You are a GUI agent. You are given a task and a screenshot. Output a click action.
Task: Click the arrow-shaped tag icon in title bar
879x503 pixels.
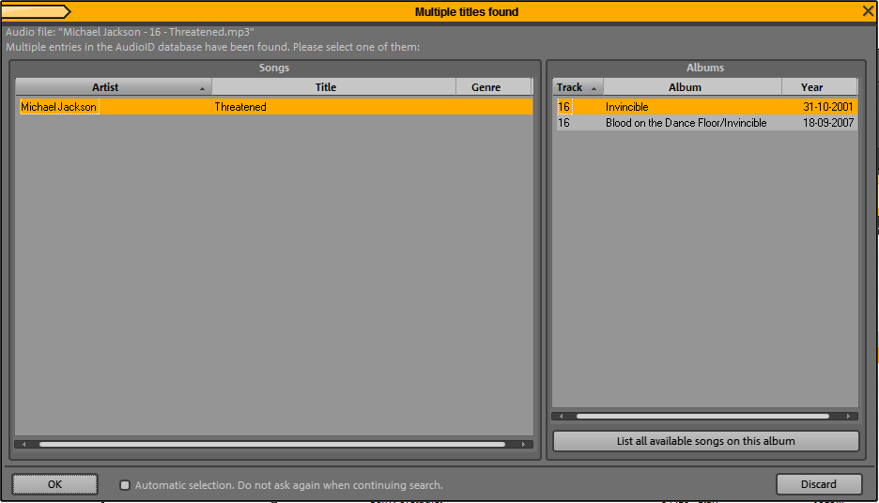tap(36, 11)
